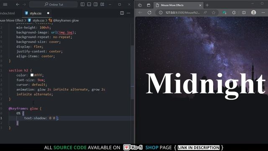This screenshot has width=268, height=151.
Task: Open the customize layout icon
Action: click(x=102, y=5)
